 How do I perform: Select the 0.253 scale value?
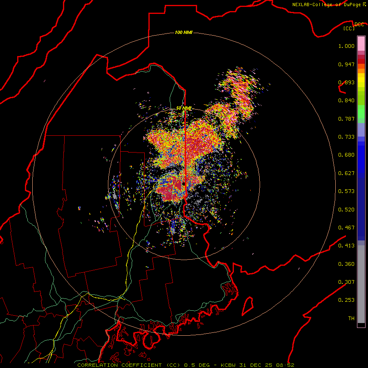click(x=346, y=300)
